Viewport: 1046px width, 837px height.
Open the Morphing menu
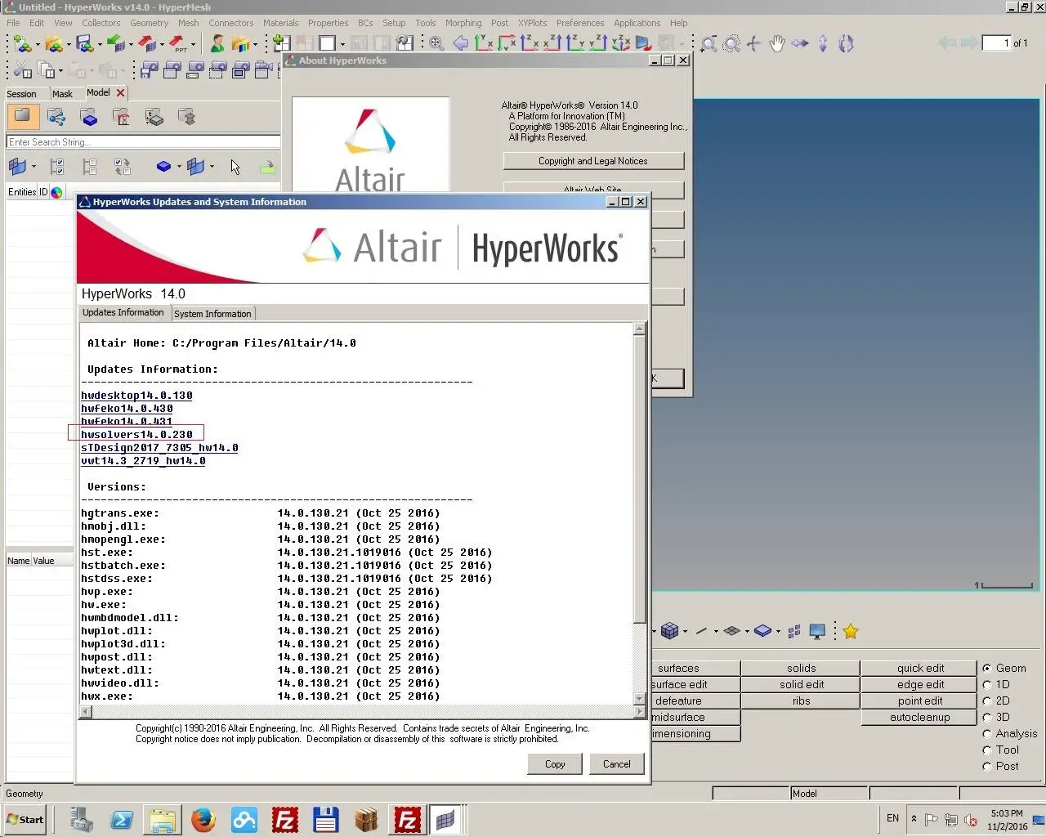click(x=463, y=23)
